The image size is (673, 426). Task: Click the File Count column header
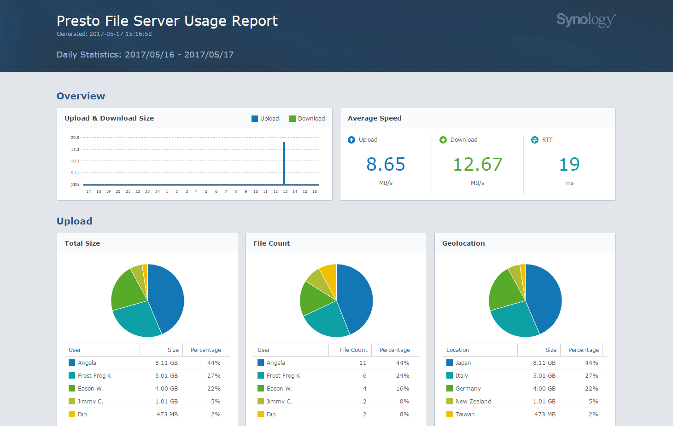[x=353, y=350]
